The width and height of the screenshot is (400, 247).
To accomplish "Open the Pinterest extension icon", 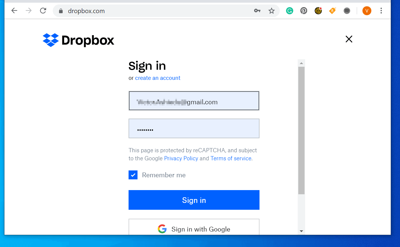I will click(304, 11).
